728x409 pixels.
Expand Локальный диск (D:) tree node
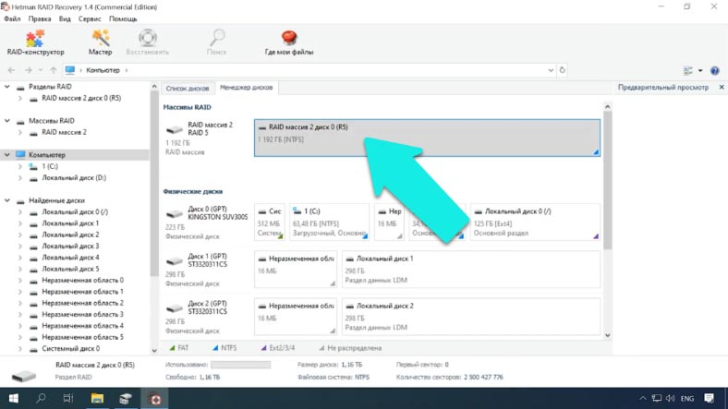point(20,177)
